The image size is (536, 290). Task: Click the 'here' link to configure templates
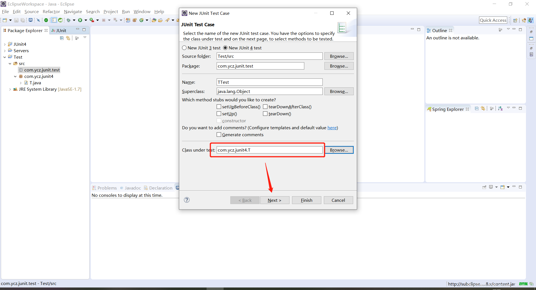pos(332,128)
